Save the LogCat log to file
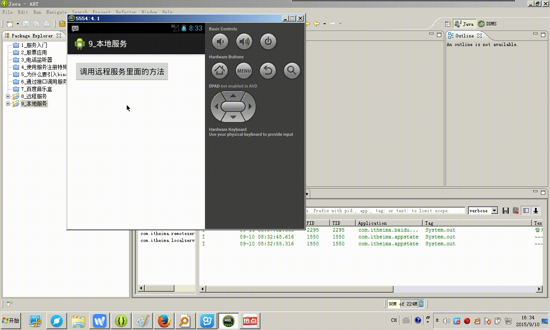550x330 pixels. [x=506, y=211]
